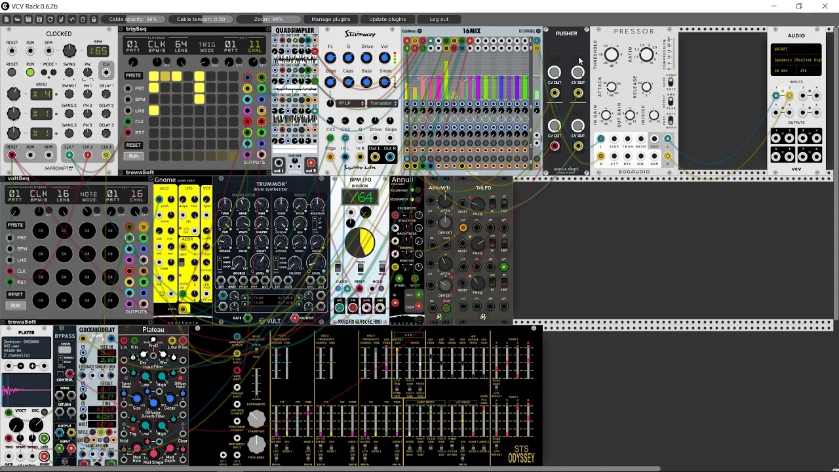
Task: Adjust the Cable tension slider
Action: (201, 19)
